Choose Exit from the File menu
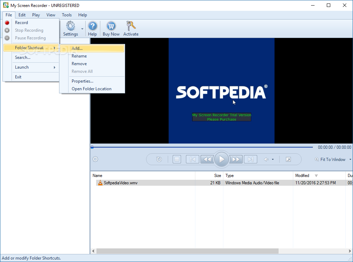 pyautogui.click(x=31, y=77)
